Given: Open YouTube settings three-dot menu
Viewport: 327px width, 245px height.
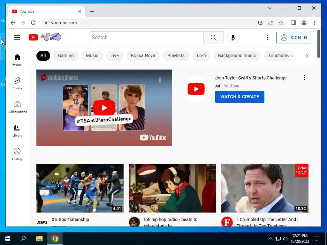Looking at the screenshot, I should [267, 38].
